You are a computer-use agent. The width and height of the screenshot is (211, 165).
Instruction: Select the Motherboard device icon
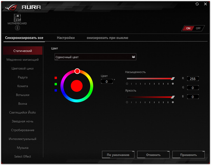17,18
